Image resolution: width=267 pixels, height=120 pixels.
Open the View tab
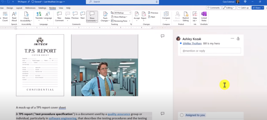61,8
